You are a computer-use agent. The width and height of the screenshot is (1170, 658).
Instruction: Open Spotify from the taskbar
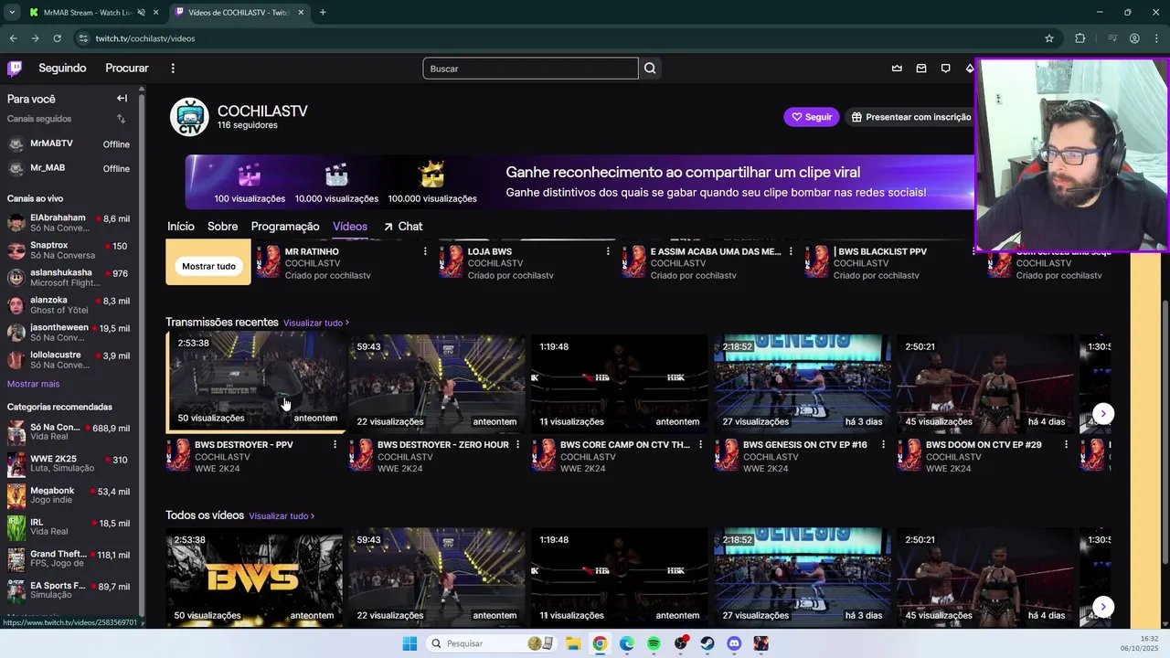pos(654,643)
